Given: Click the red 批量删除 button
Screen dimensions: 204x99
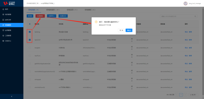Looking at the screenshot, I should 40,16.
